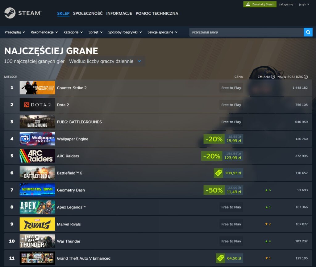Open the Counter-Strike 2 thumbnail
The width and height of the screenshot is (316, 267).
click(x=37, y=88)
